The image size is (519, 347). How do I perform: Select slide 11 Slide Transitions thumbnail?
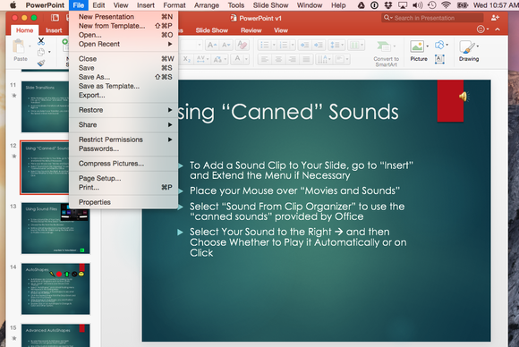(x=46, y=106)
